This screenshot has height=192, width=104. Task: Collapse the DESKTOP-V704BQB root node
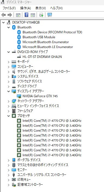click(x=4, y=22)
